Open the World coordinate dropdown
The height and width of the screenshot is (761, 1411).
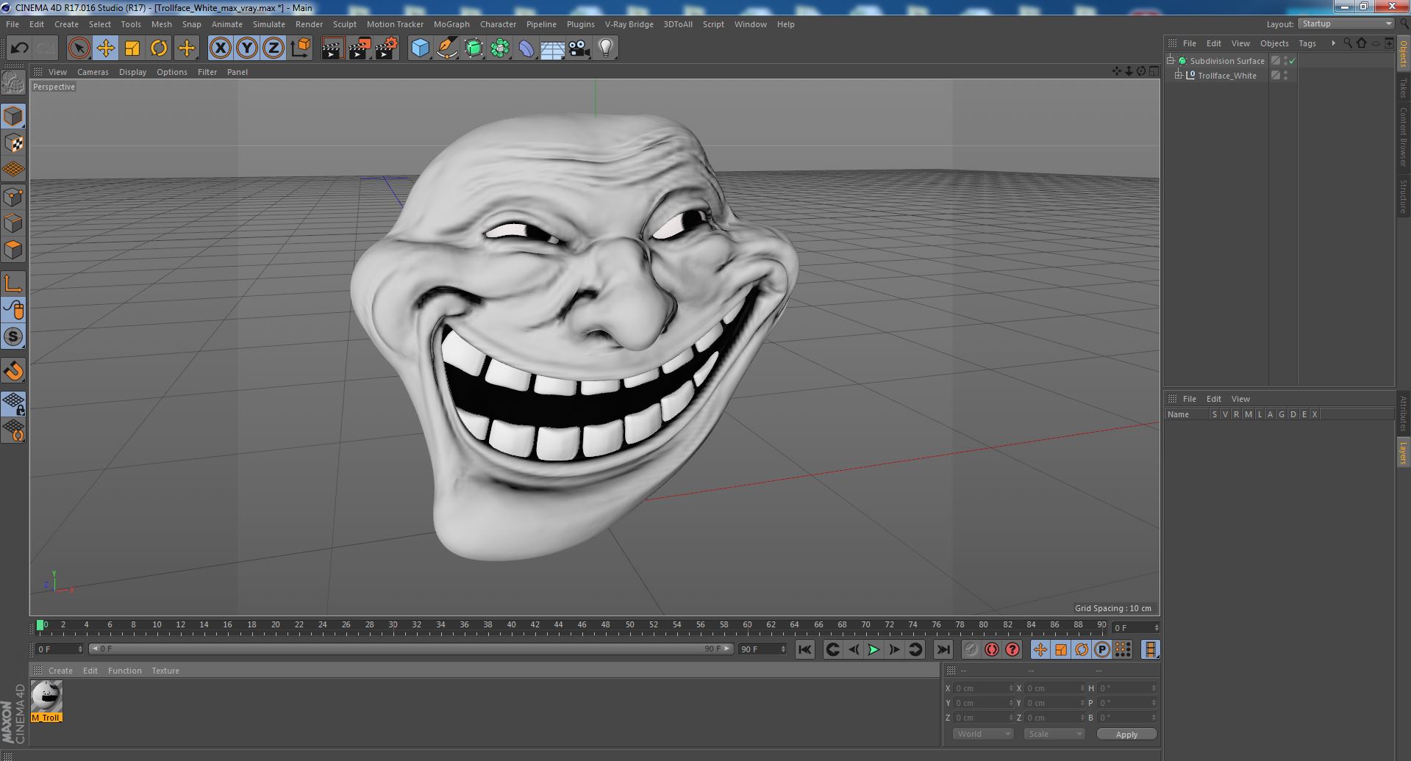[982, 734]
